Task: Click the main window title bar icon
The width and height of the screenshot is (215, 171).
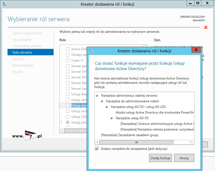Action: click(5, 4)
